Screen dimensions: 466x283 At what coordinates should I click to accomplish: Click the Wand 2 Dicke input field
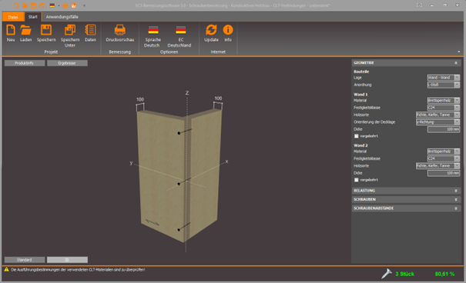click(444, 173)
